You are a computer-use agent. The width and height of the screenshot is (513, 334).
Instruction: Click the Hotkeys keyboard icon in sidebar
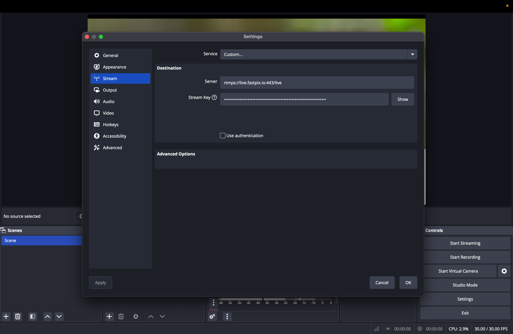pos(97,124)
